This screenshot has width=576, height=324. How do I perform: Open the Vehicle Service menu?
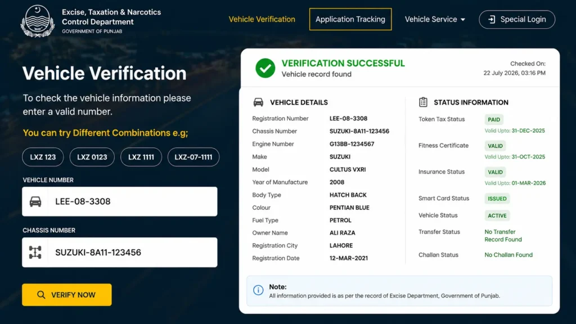[x=435, y=19]
